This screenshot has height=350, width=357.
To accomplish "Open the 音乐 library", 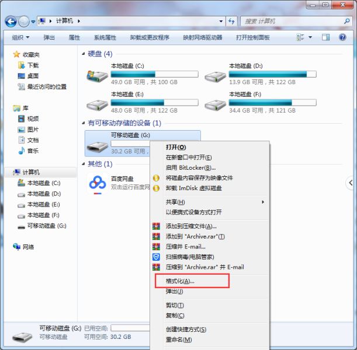I will pyautogui.click(x=29, y=150).
